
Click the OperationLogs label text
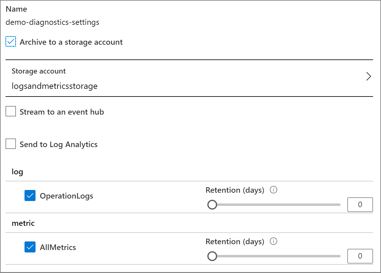point(66,196)
